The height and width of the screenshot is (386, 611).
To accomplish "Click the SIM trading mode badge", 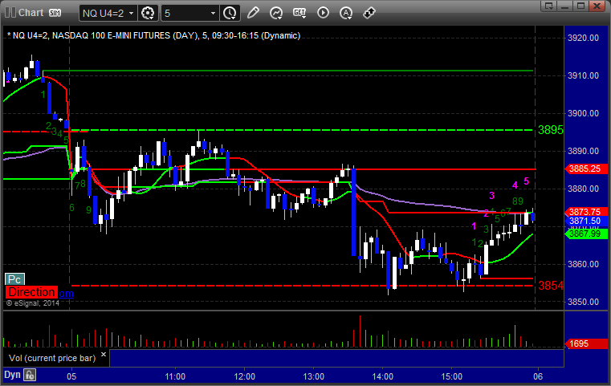I will click(55, 13).
